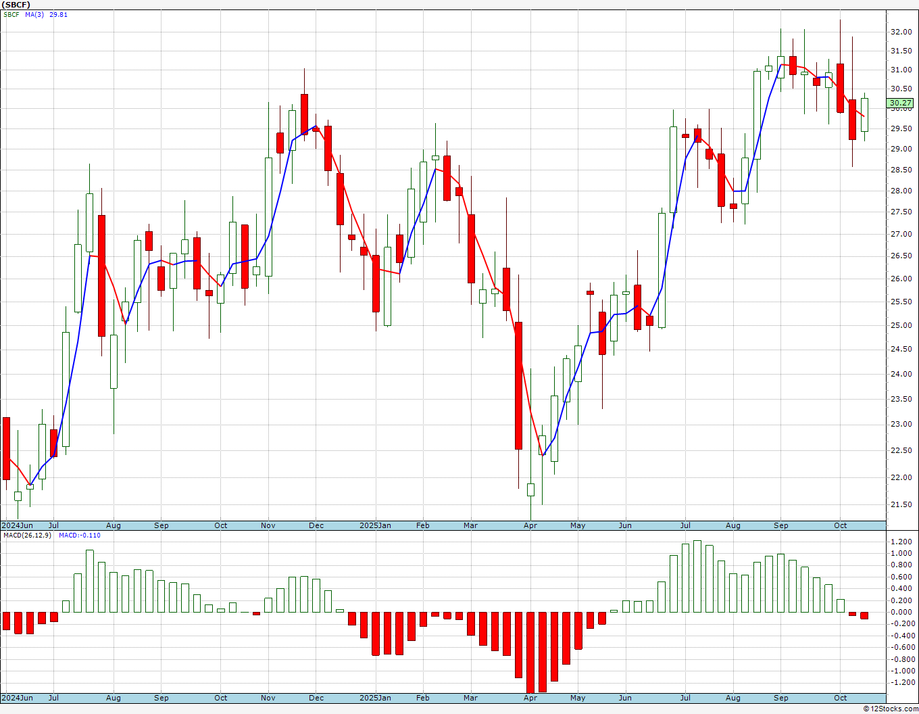Select Apr on the MACD panel time axis
919x714 pixels.
tap(530, 698)
